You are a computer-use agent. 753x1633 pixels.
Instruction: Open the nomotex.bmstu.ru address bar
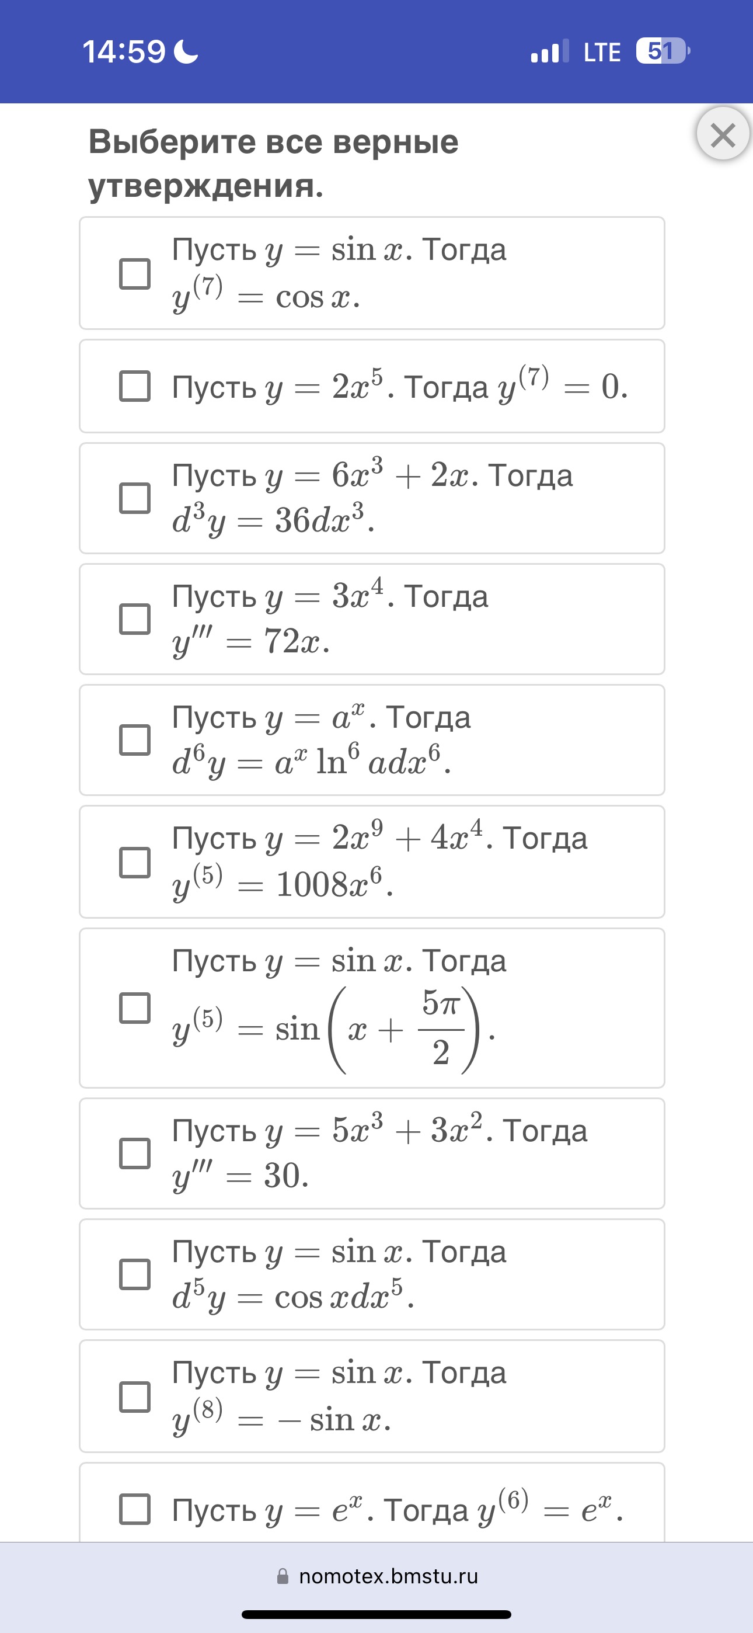(376, 1576)
